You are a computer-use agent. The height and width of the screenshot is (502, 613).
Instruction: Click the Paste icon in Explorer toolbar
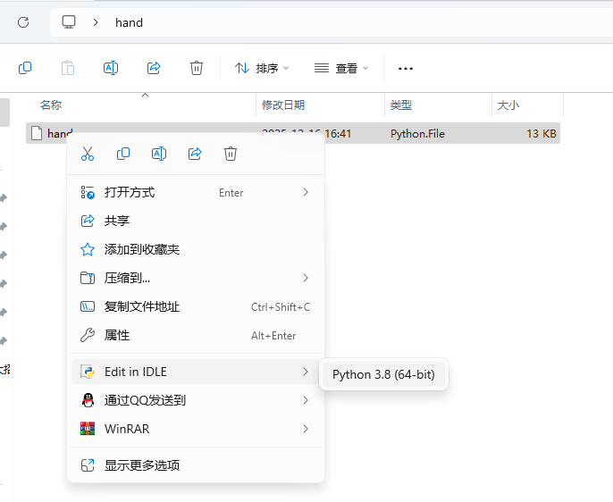68,68
